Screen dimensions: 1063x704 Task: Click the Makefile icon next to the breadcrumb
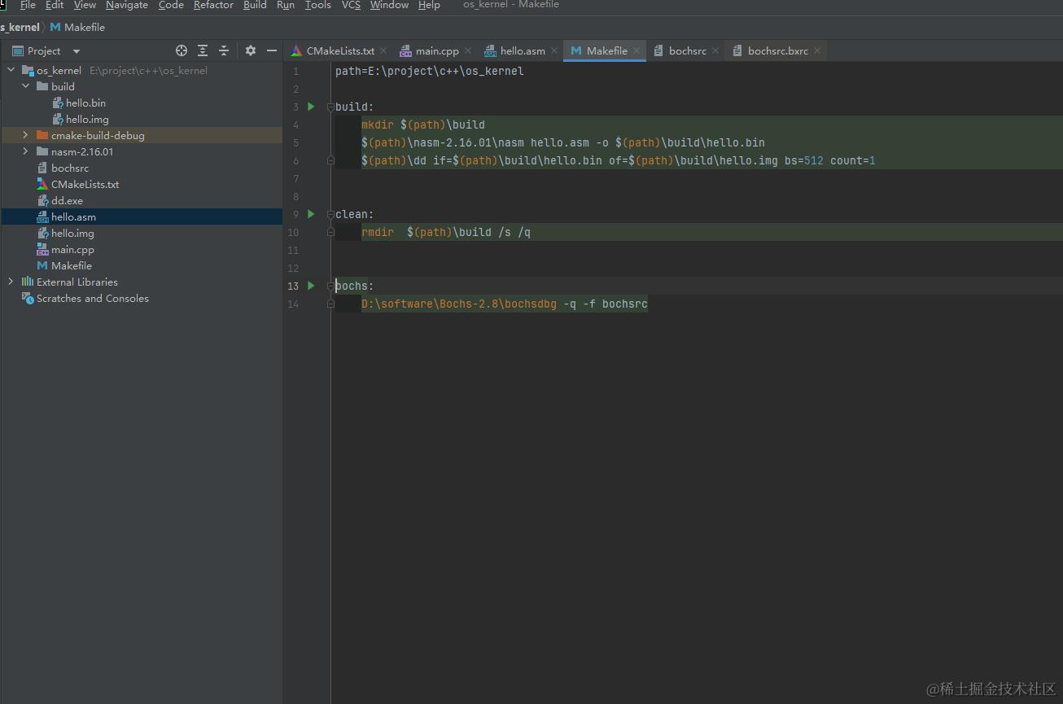click(x=54, y=27)
